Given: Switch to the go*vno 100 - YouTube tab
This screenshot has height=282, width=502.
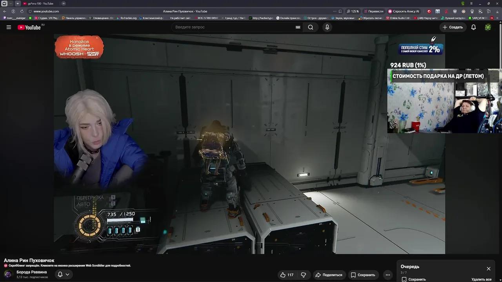Looking at the screenshot, I should 38,4.
